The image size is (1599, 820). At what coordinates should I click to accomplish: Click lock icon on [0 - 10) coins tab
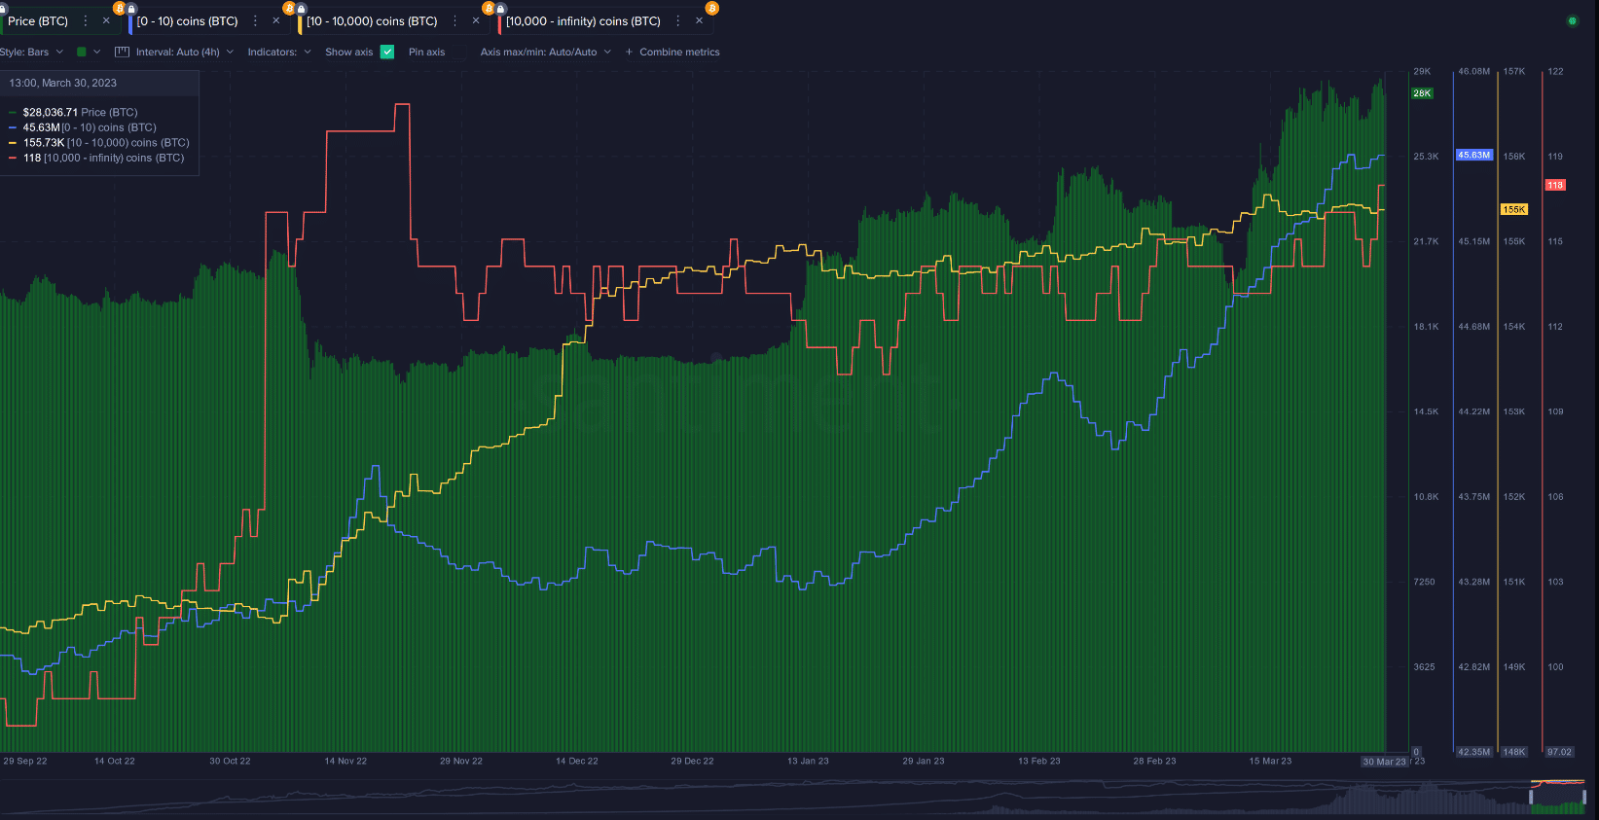click(x=131, y=9)
